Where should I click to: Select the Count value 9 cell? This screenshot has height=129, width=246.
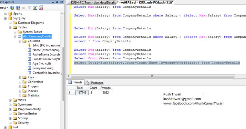click(94, 93)
